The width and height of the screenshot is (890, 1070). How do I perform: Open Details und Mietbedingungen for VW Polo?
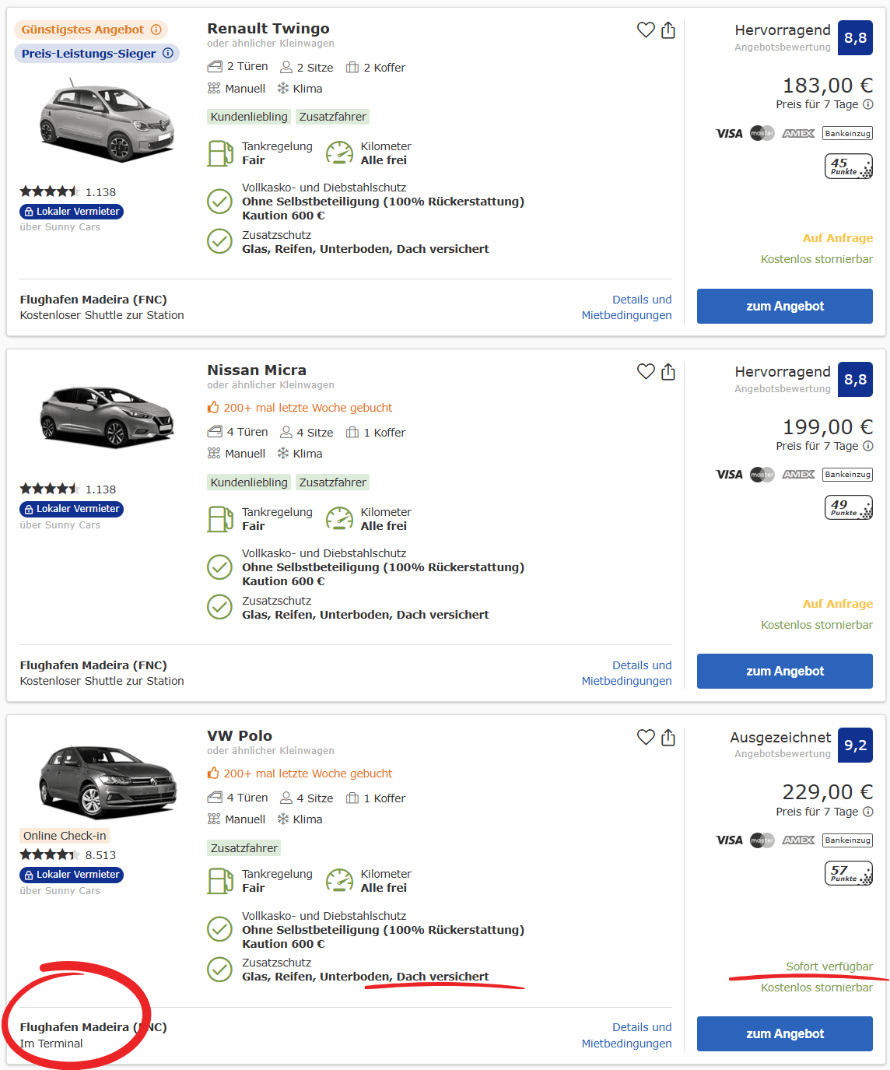[x=627, y=1035]
